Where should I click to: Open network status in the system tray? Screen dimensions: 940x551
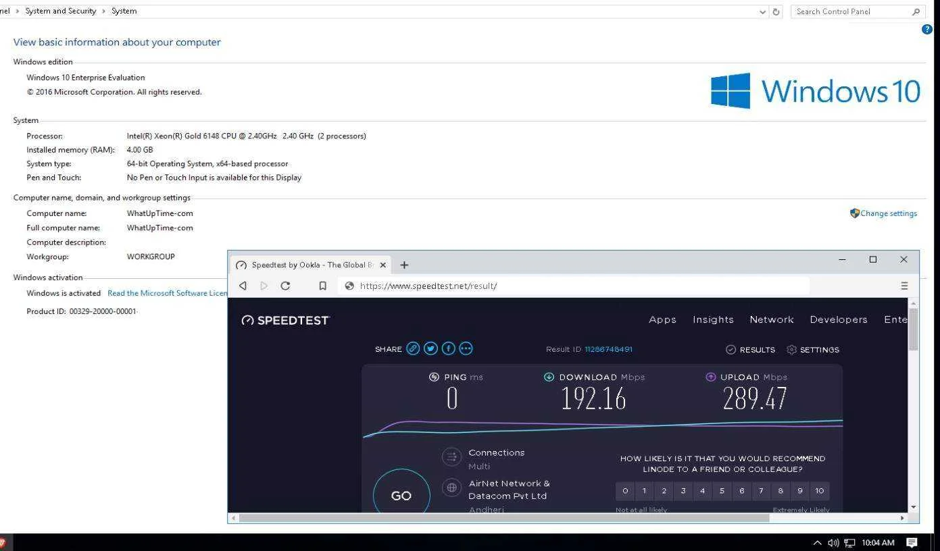[849, 543]
